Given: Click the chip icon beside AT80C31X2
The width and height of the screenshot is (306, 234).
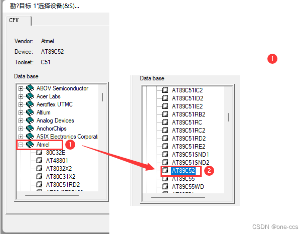Looking at the screenshot, I should [x=39, y=176].
